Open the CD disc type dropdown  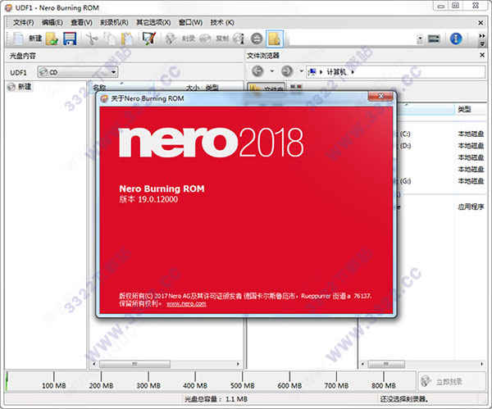pos(78,72)
